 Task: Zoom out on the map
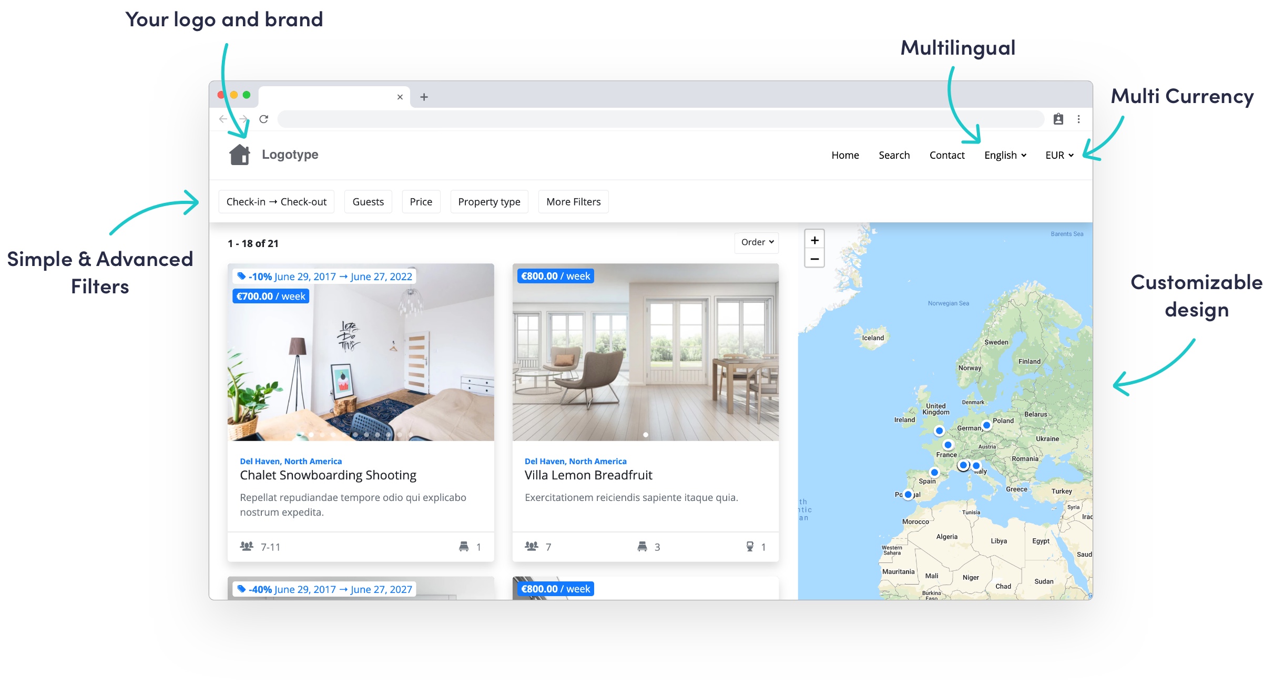click(814, 259)
